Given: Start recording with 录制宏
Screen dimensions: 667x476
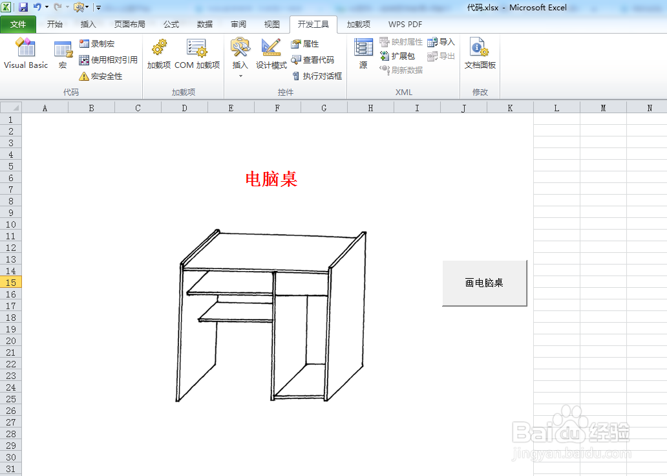Looking at the screenshot, I should coord(98,43).
